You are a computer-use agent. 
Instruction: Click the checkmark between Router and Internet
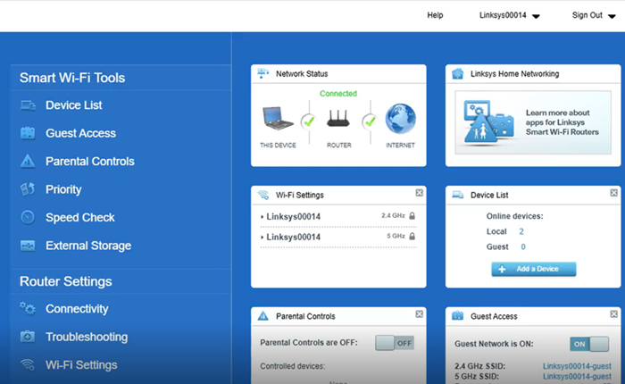coord(370,121)
